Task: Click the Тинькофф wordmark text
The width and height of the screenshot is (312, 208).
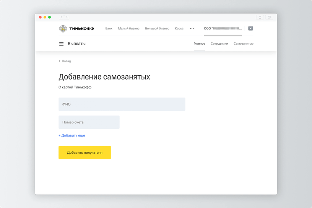Action: coord(81,28)
